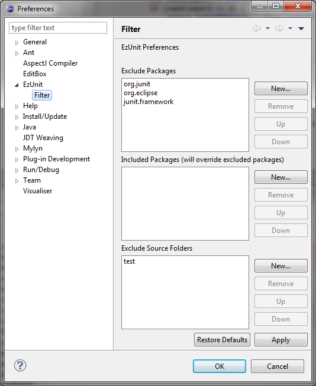This screenshot has width=316, height=386.
Task: Focus the type filter text field
Action: tap(58, 28)
